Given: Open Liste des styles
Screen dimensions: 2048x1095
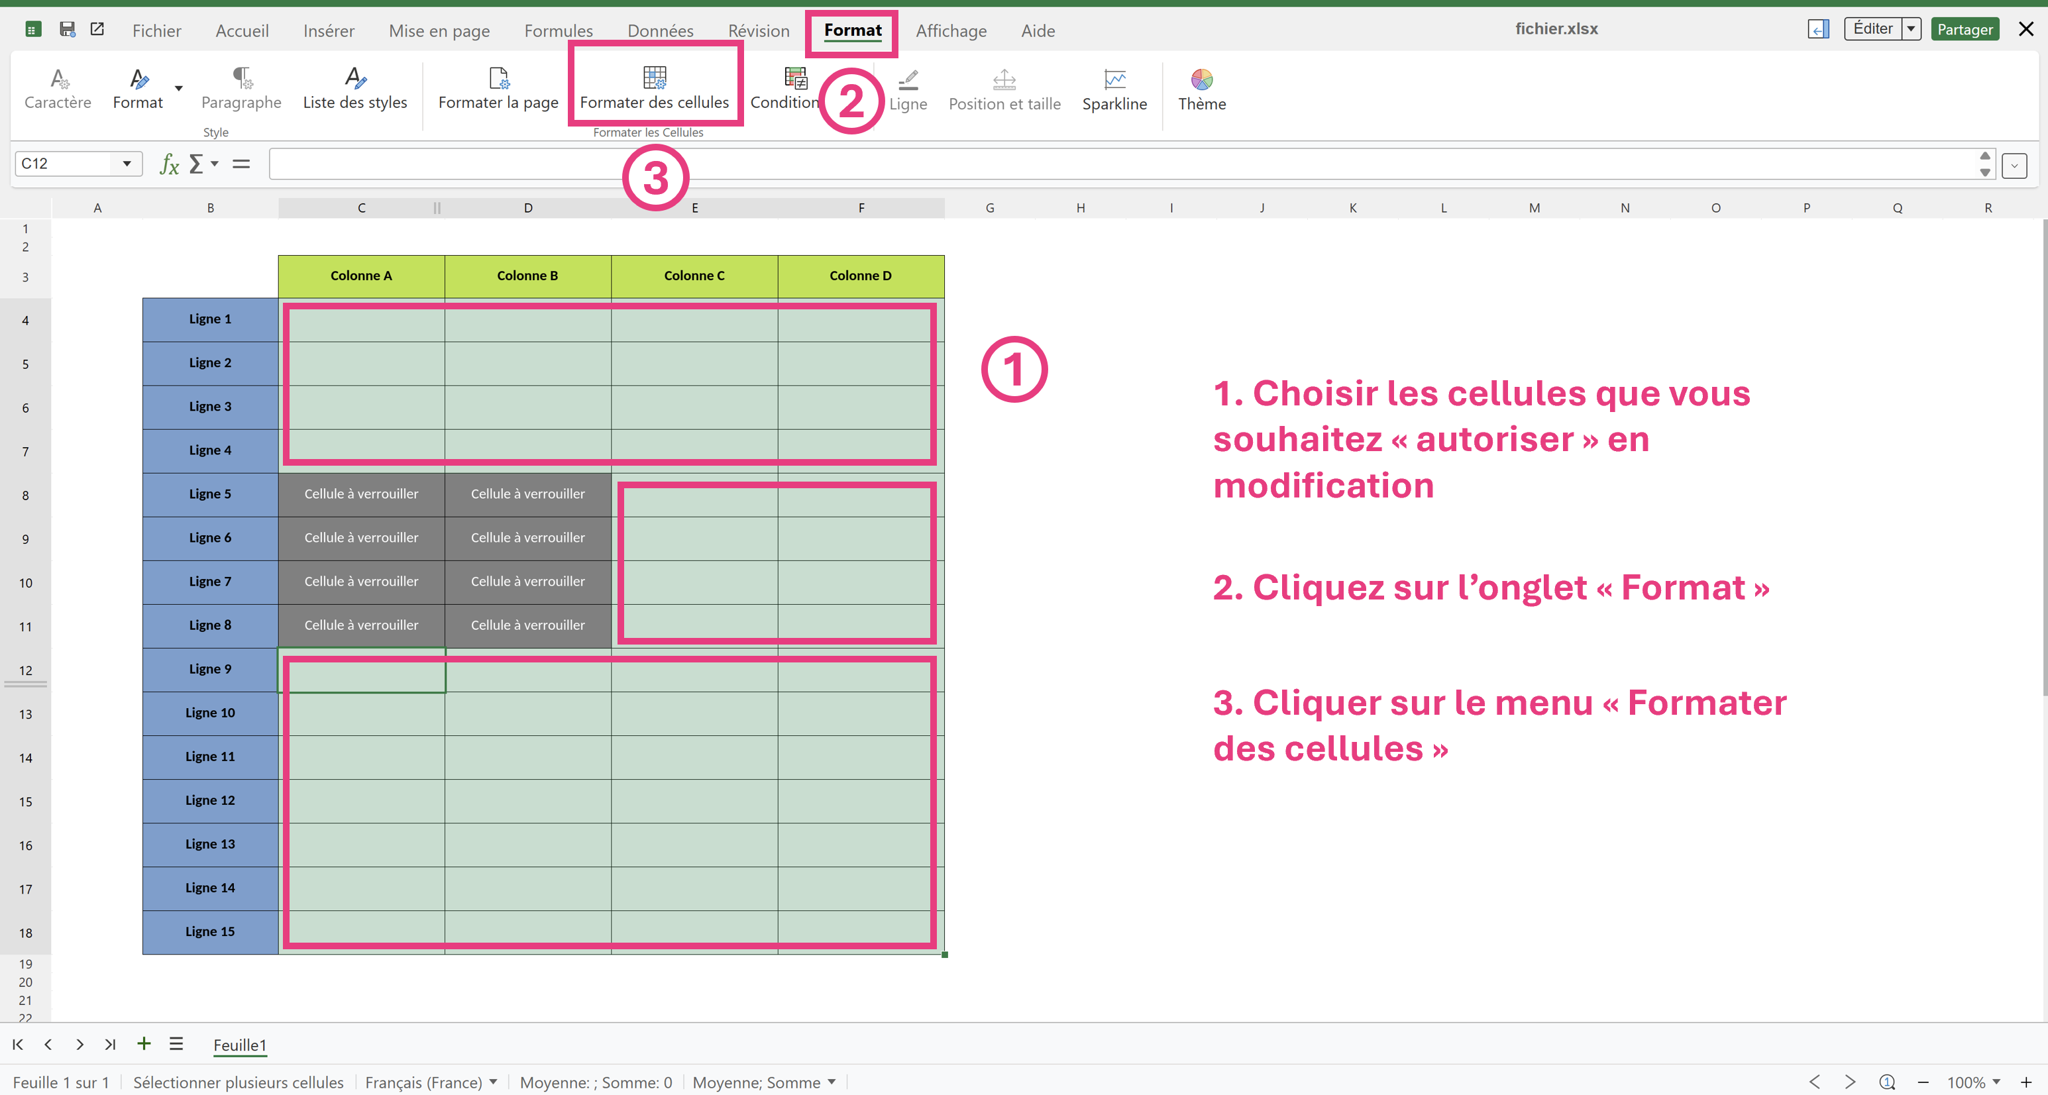Looking at the screenshot, I should 354,89.
